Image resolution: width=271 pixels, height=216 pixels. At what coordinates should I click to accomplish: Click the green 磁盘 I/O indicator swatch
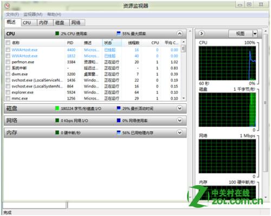pyautogui.click(x=57, y=108)
